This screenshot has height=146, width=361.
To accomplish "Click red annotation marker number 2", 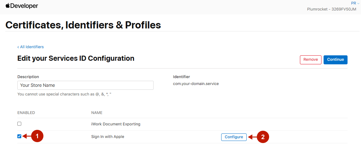I will click(263, 137).
